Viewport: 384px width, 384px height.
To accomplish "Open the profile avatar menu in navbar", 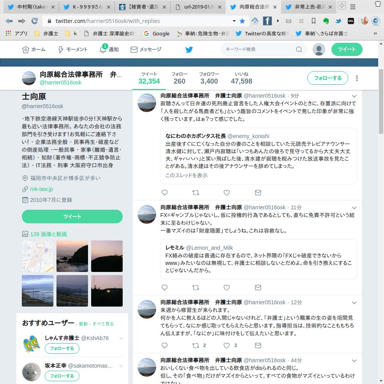I will pyautogui.click(x=319, y=49).
